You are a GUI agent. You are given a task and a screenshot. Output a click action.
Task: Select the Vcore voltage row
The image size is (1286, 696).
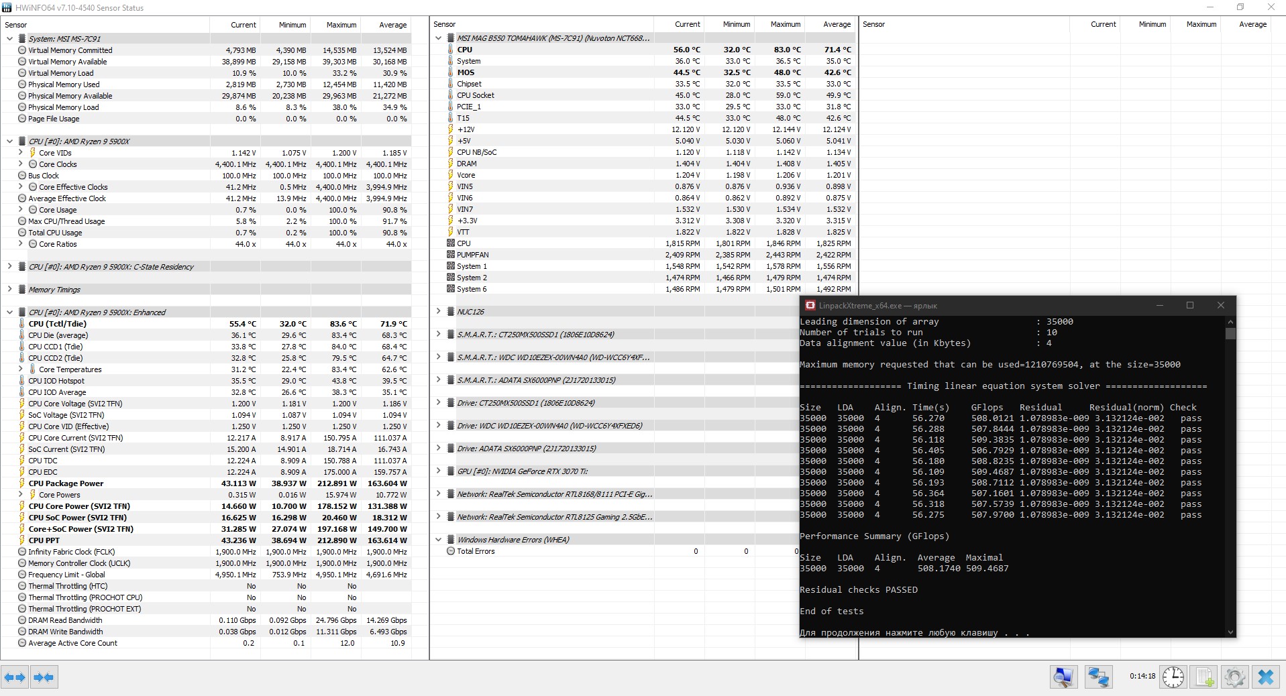(x=643, y=175)
